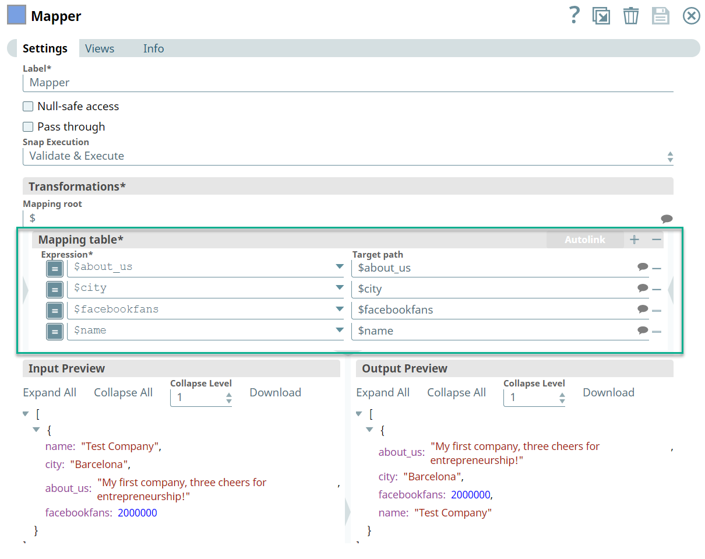Remove the $city mapping row
The image size is (705, 559).
pos(657,290)
